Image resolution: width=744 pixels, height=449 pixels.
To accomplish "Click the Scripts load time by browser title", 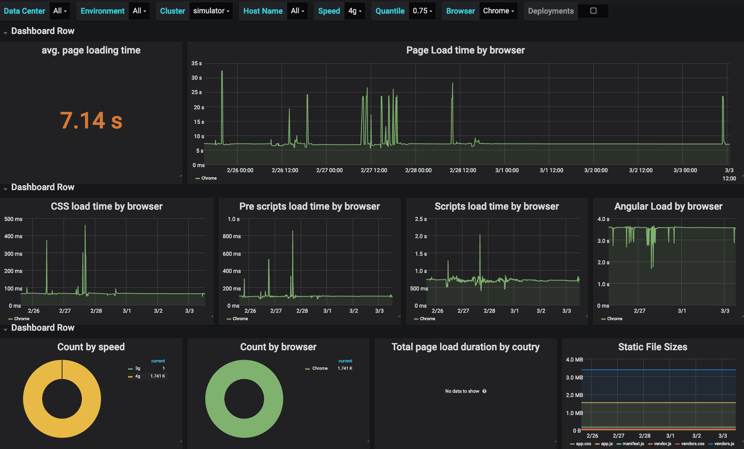I will click(497, 207).
